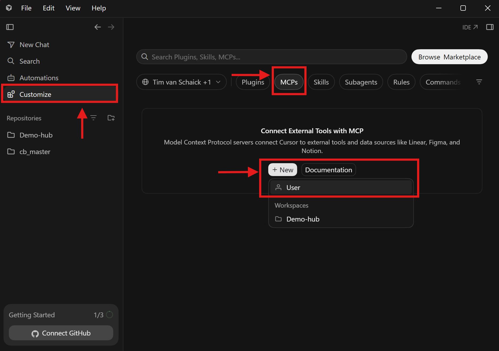Open the Documentation link button

(328, 170)
